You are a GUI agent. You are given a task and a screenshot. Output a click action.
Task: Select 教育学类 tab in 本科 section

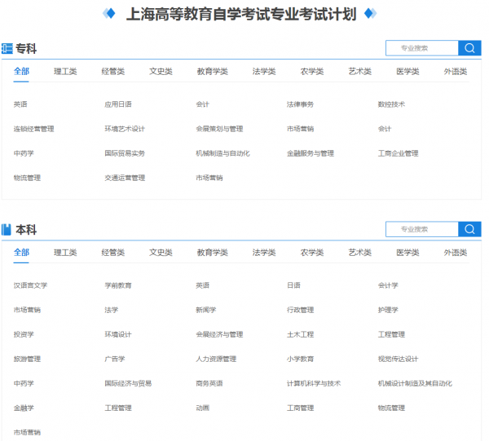click(213, 253)
